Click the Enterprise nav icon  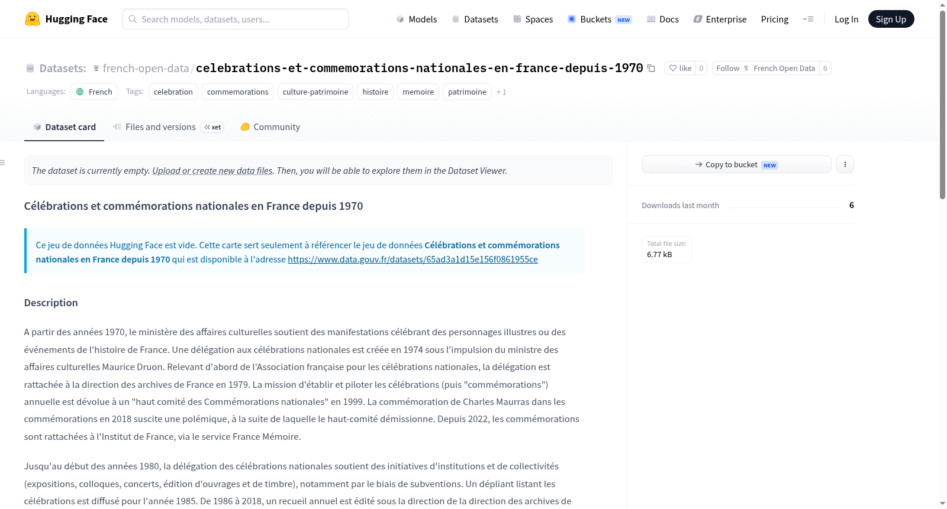698,19
